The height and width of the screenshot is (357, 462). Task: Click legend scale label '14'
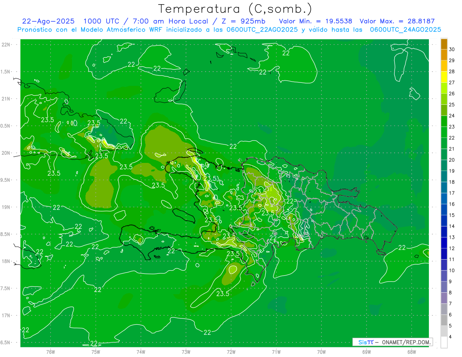[452, 226]
